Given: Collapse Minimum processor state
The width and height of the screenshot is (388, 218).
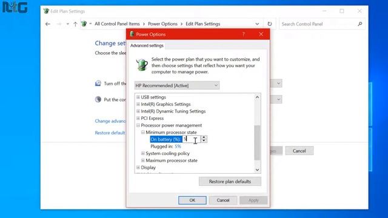Looking at the screenshot, I should click(x=143, y=132).
